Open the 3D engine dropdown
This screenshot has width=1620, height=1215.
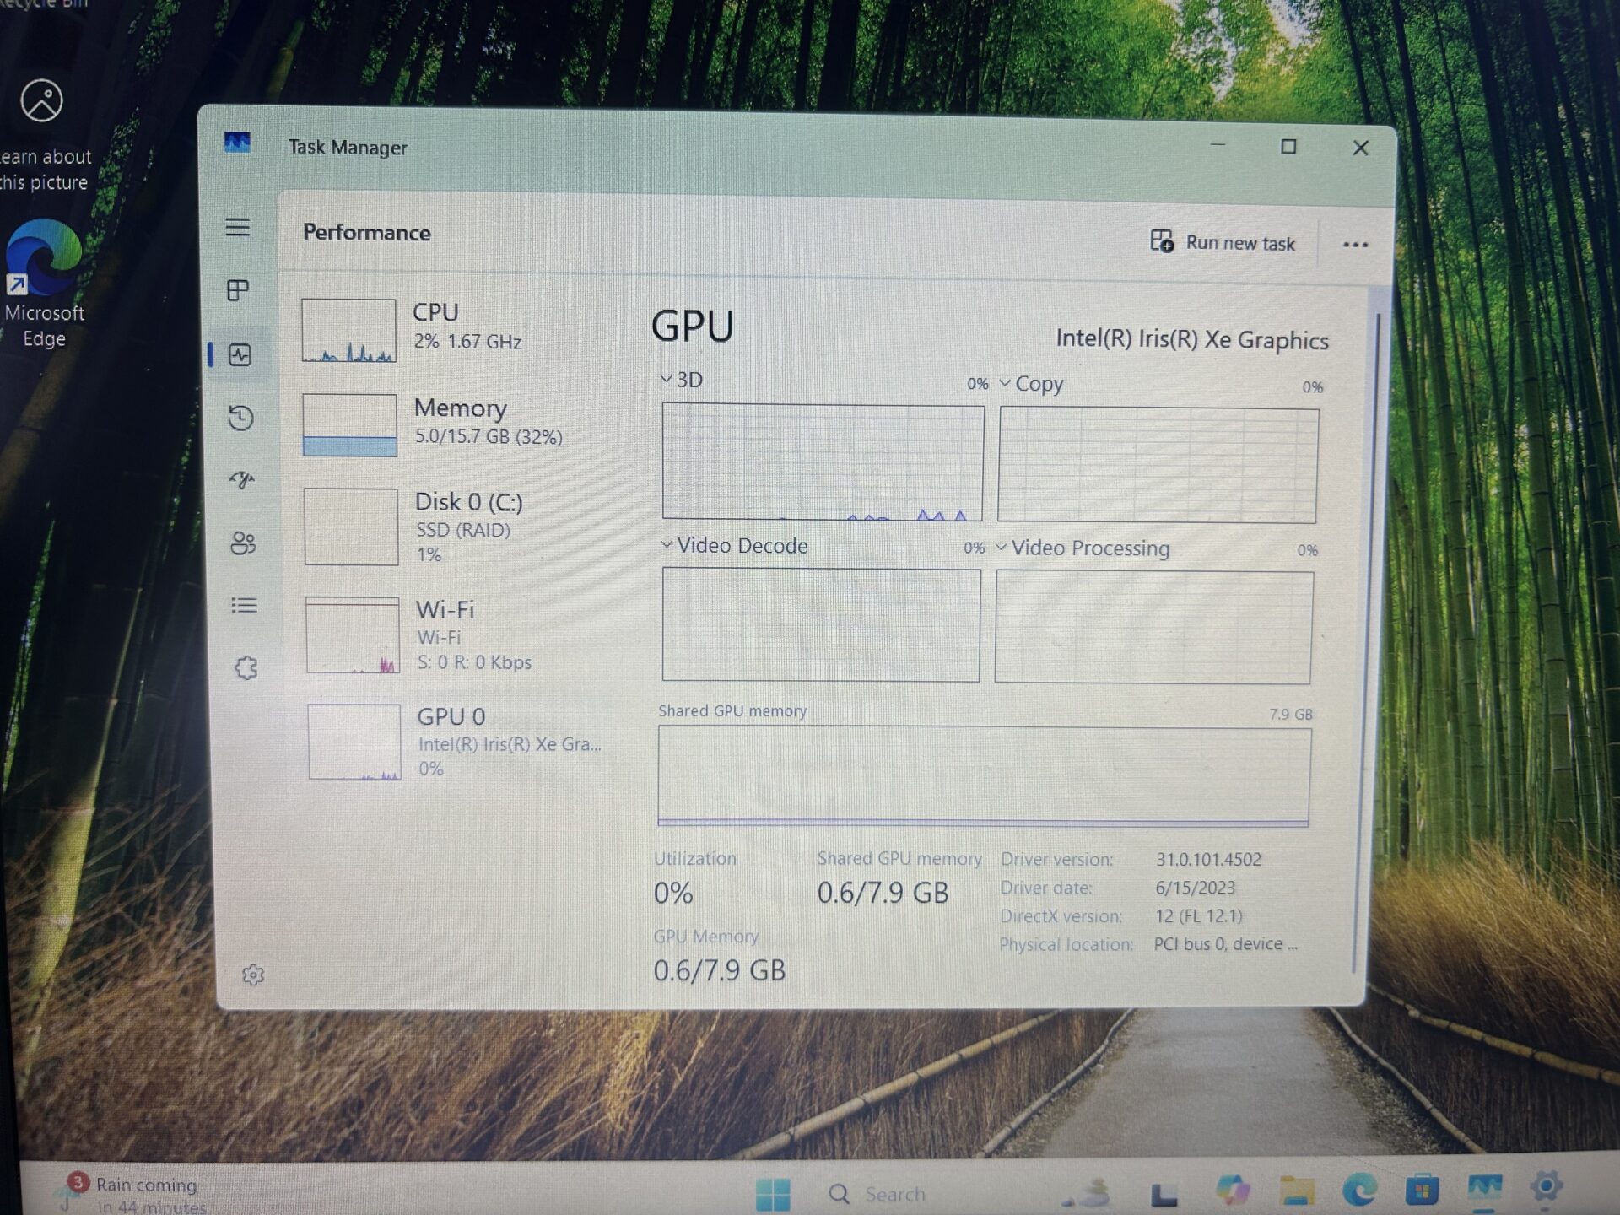tap(682, 380)
